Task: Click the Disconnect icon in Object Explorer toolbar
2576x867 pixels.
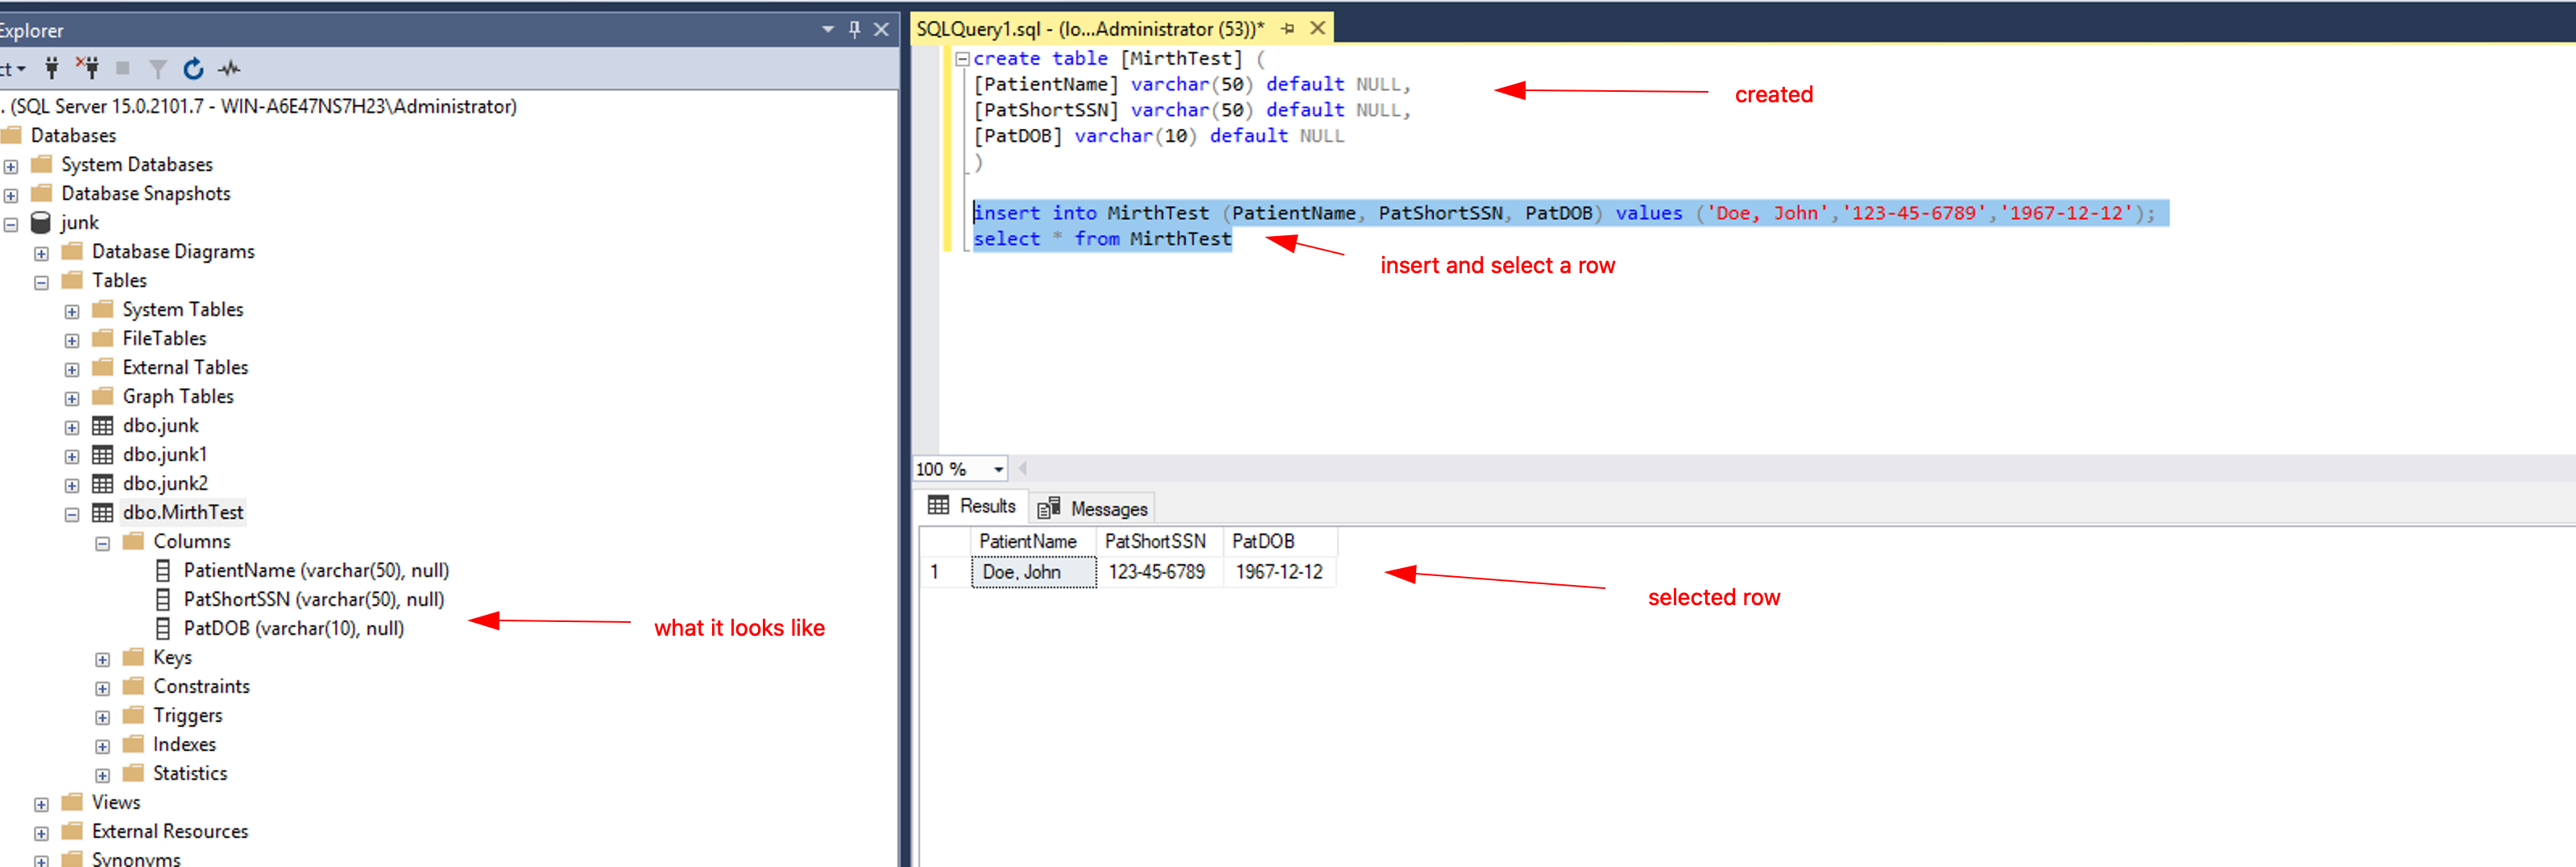Action: (89, 68)
